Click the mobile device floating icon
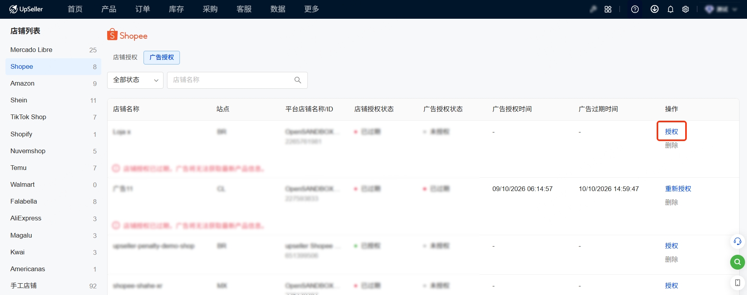This screenshot has width=747, height=295. point(737,282)
